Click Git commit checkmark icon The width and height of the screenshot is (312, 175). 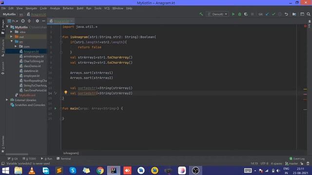[273, 14]
